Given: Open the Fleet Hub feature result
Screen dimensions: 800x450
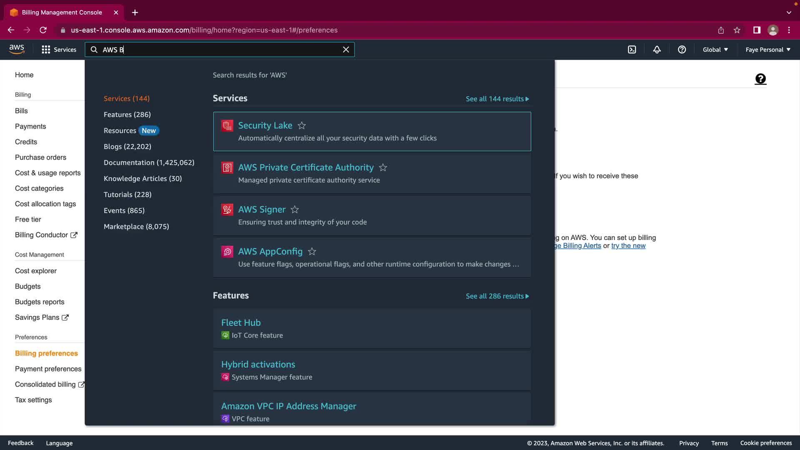Looking at the screenshot, I should [x=241, y=322].
